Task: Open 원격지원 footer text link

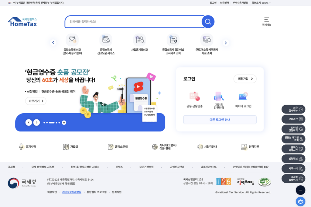Action: tap(117, 192)
